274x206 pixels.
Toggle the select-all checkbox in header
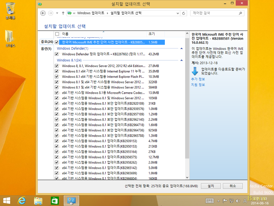(x=57, y=34)
